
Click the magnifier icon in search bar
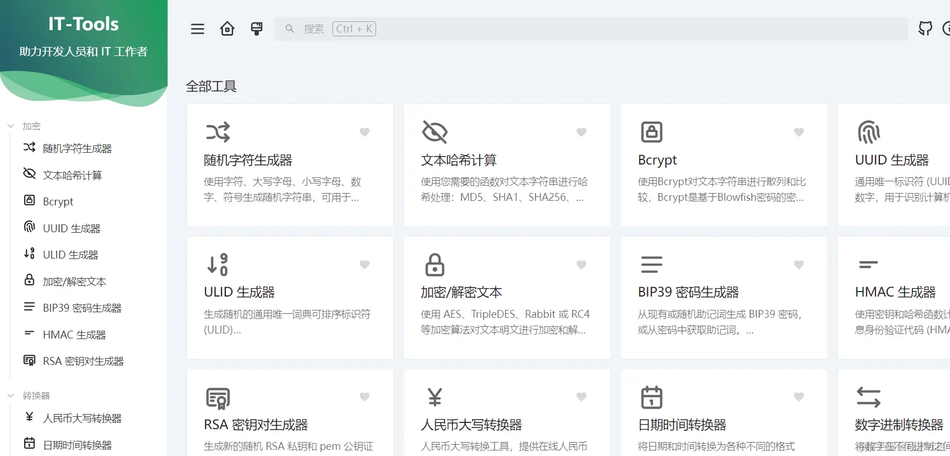(x=290, y=29)
